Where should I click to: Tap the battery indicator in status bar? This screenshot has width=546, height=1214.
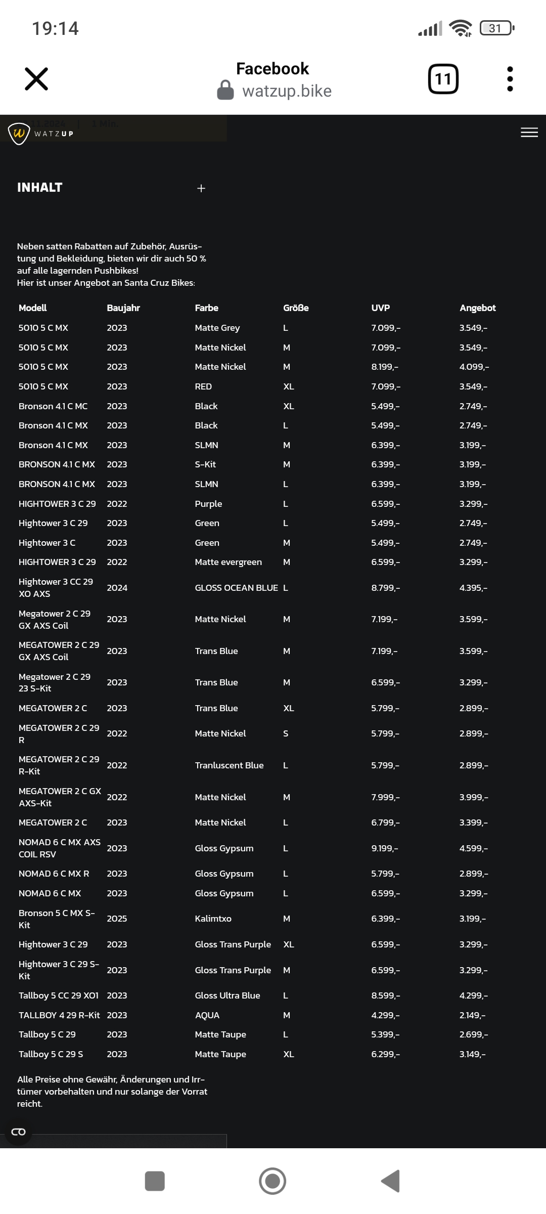click(496, 28)
